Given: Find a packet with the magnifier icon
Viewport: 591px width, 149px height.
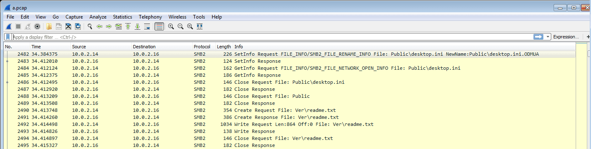Looking at the screenshot, I should 89,26.
